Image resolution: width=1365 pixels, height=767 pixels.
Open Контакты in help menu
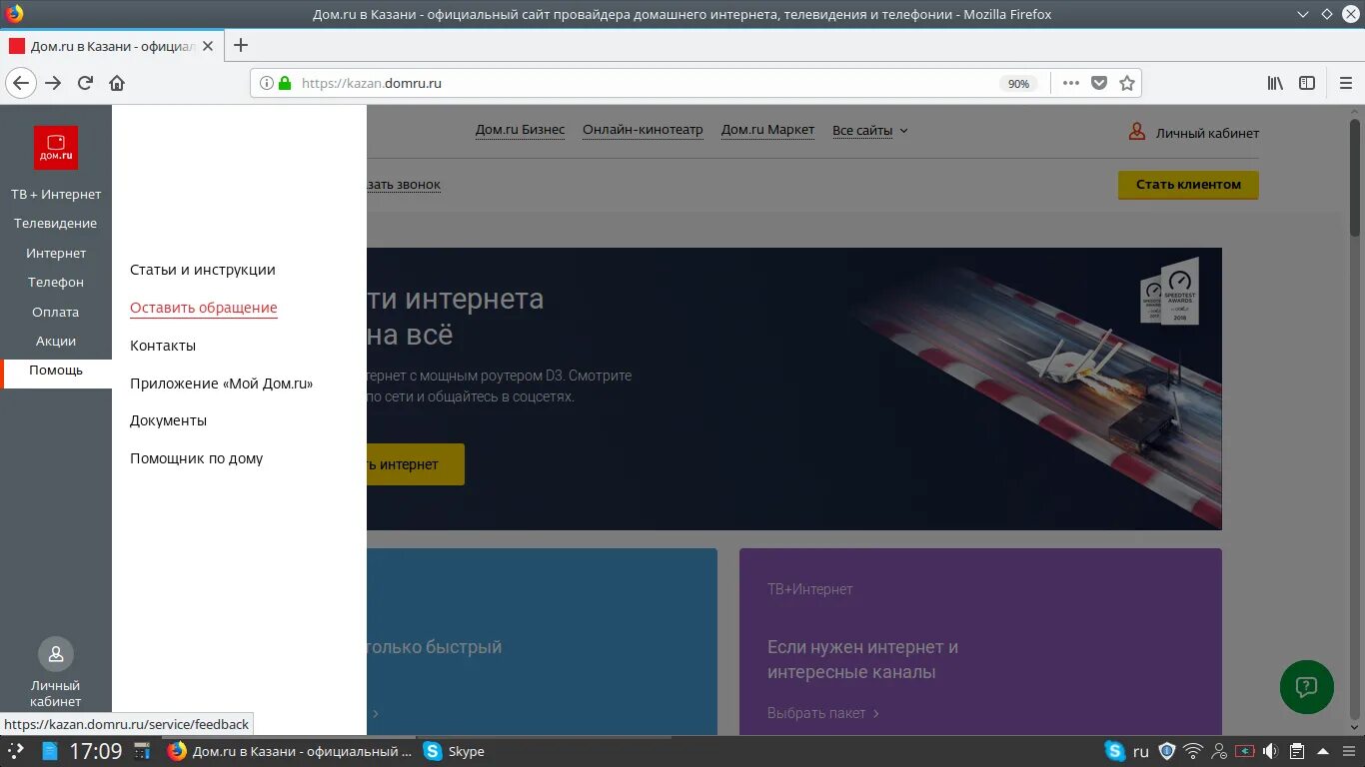coord(163,346)
